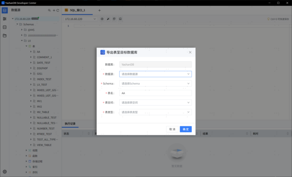Click the AA table icon
Viewport: 292px width, 177px height.
pos(34,52)
